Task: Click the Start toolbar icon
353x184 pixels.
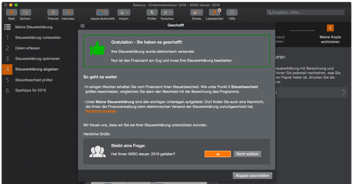Action: pos(11,12)
